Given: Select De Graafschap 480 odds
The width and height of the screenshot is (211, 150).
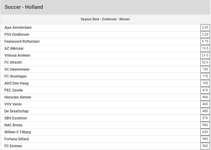Looking at the screenshot, I should pyautogui.click(x=205, y=111).
